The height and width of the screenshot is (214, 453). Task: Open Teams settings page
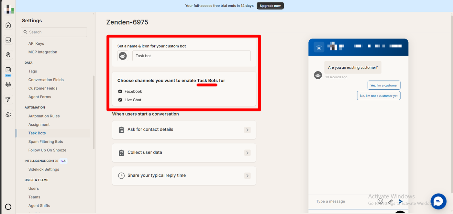[34, 197]
